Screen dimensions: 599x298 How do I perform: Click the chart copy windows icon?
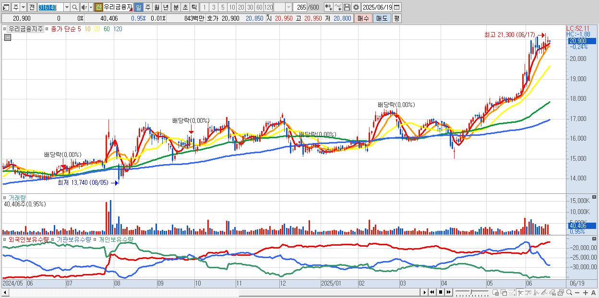[x=561, y=292]
